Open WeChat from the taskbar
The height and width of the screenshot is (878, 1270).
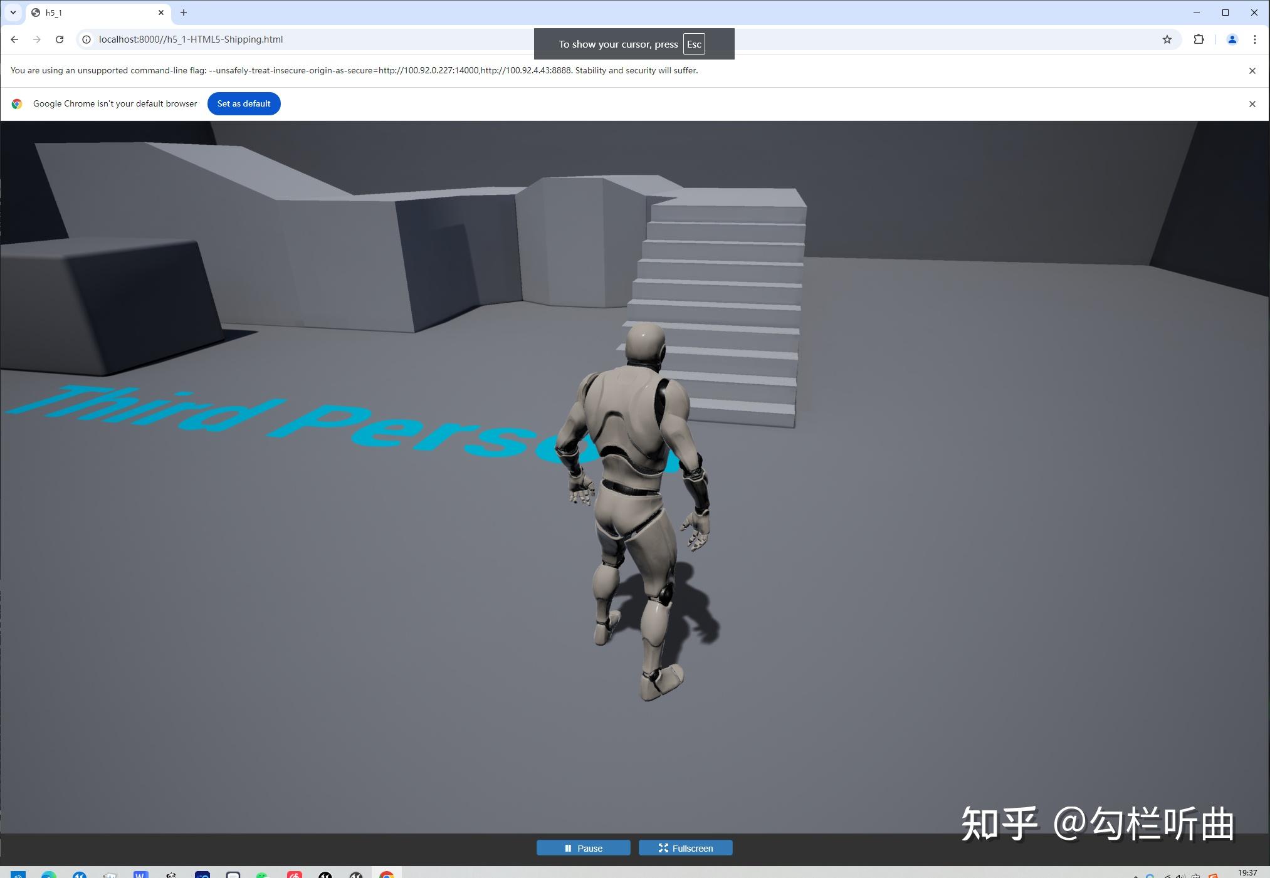tap(264, 873)
